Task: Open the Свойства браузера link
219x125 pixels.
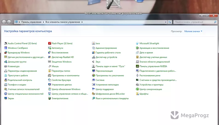Action: (61, 80)
